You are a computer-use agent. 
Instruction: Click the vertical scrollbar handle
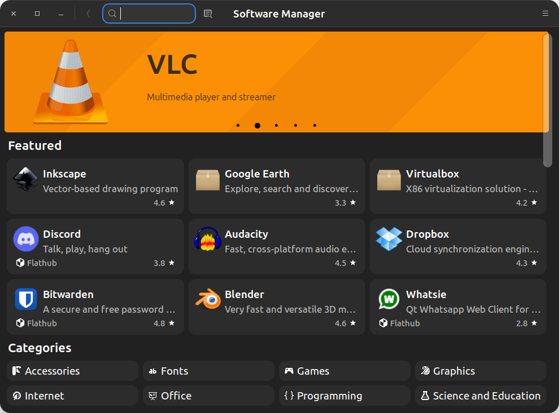(547, 100)
